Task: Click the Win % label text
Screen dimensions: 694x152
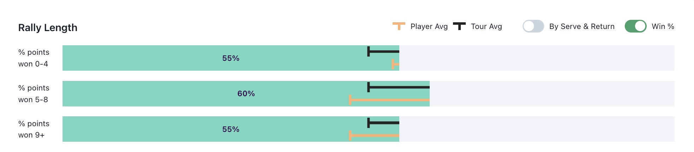Action: pos(663,27)
